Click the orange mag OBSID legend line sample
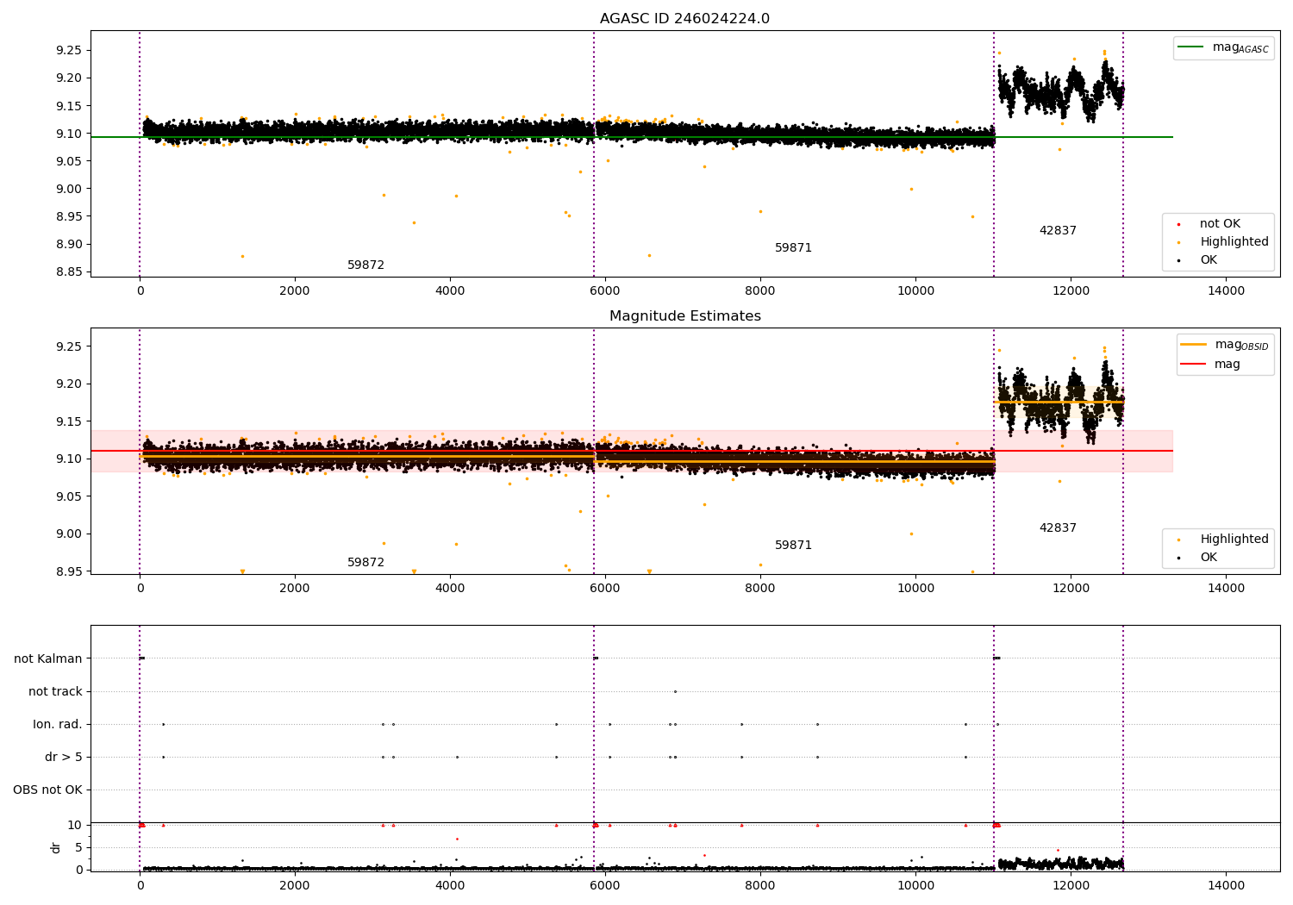 (1194, 345)
